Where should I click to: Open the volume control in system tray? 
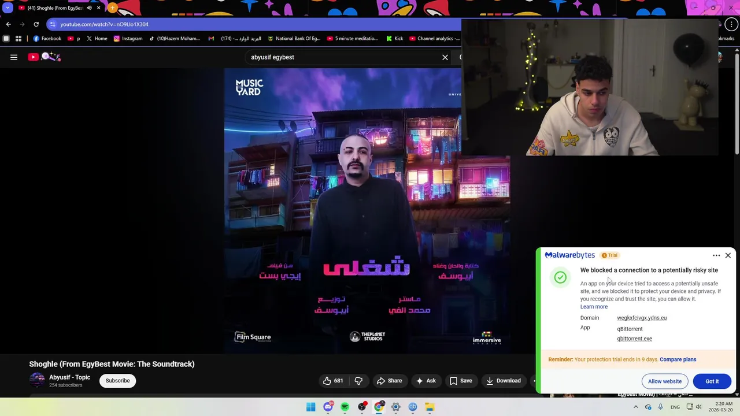pyautogui.click(x=698, y=407)
